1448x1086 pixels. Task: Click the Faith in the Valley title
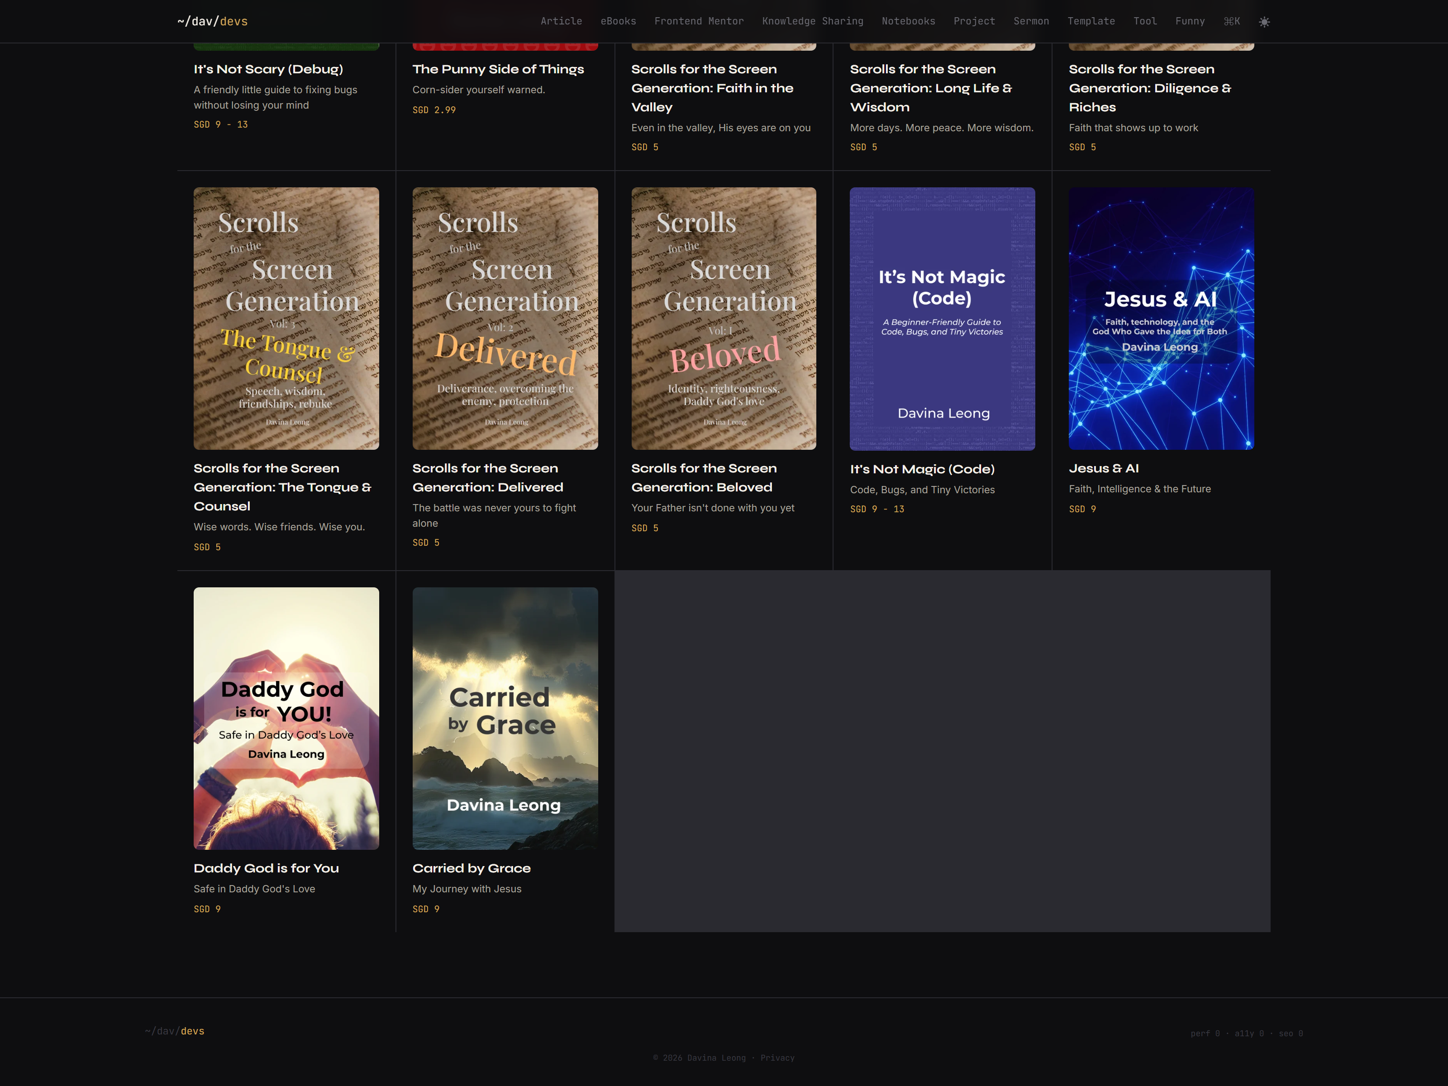point(712,88)
